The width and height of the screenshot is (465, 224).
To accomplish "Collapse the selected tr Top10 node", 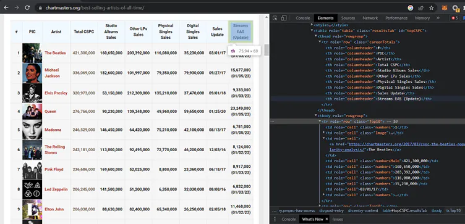I will click(320, 122).
